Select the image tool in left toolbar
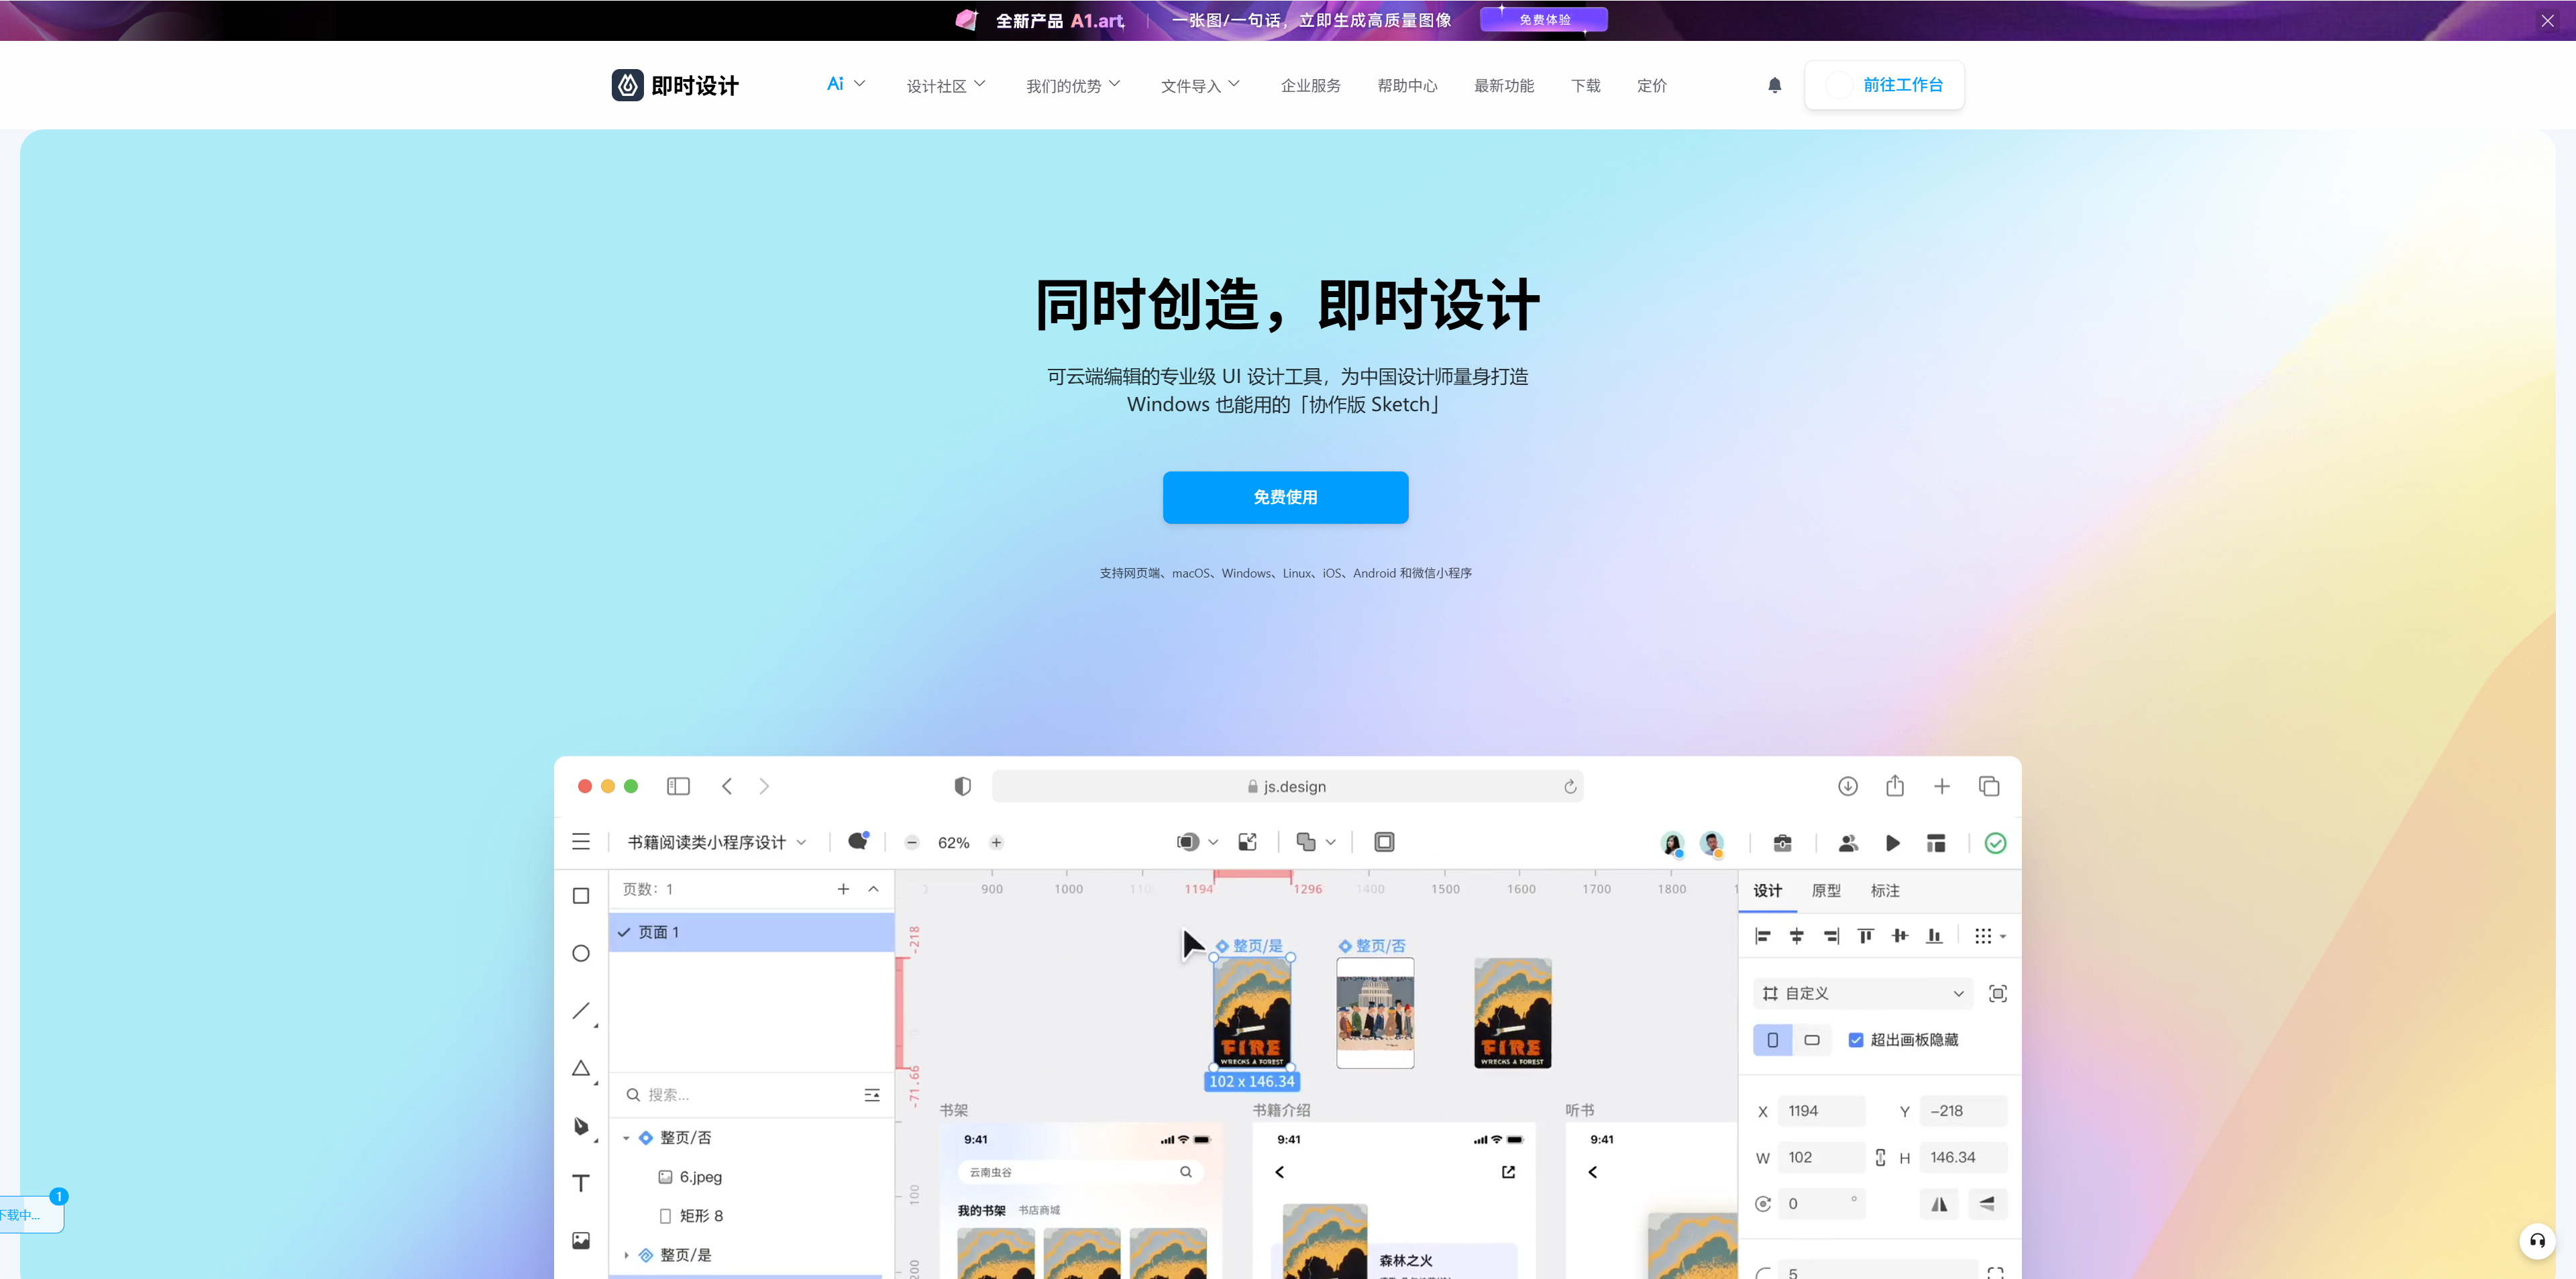 pyautogui.click(x=581, y=1241)
